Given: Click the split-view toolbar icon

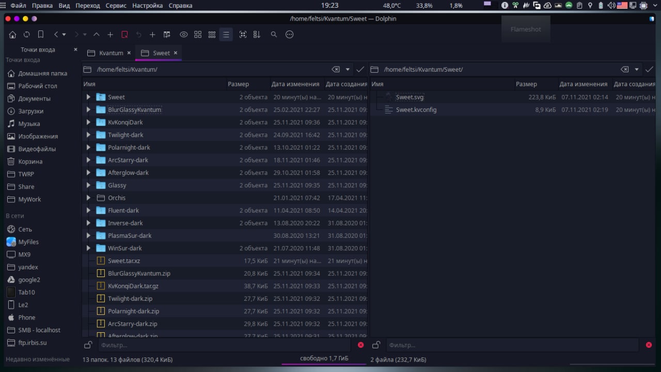Looking at the screenshot, I should pyautogui.click(x=167, y=35).
